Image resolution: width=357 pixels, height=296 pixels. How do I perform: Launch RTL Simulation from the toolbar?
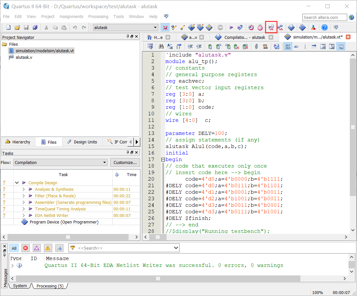(x=271, y=27)
